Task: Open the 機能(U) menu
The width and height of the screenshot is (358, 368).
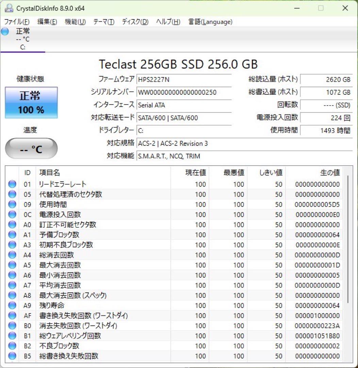Action: coord(75,21)
